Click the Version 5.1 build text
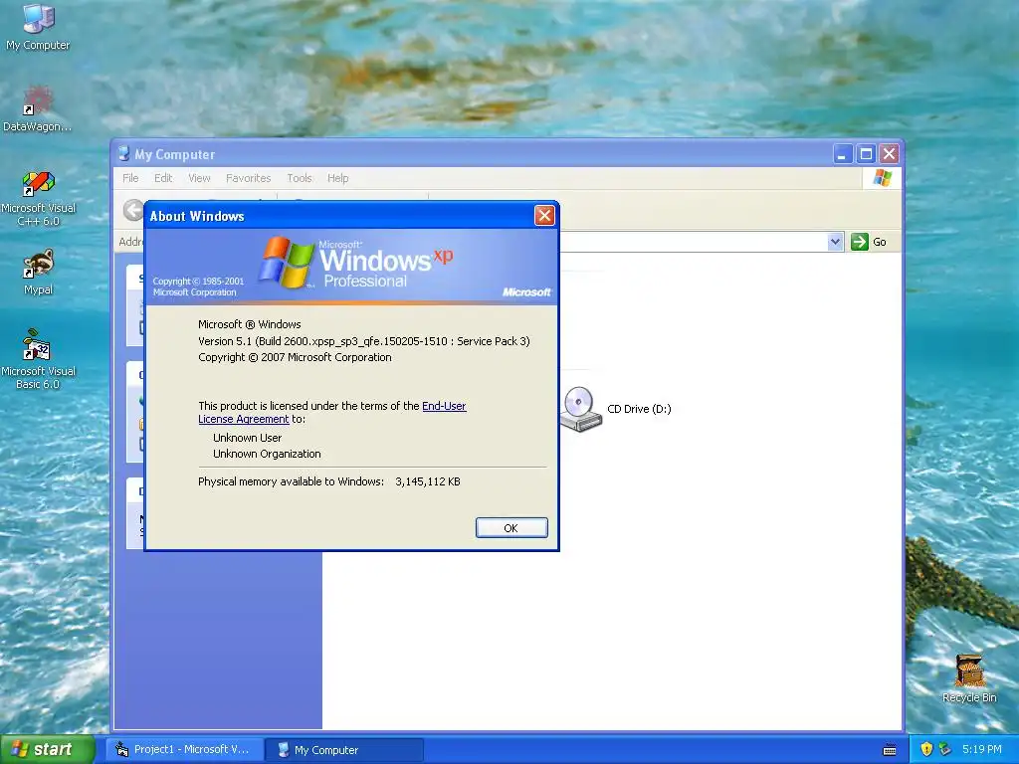The width and height of the screenshot is (1019, 764). [364, 341]
